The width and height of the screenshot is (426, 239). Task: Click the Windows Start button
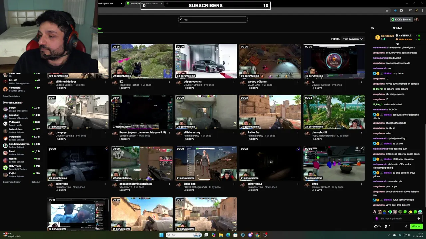(x=161, y=235)
